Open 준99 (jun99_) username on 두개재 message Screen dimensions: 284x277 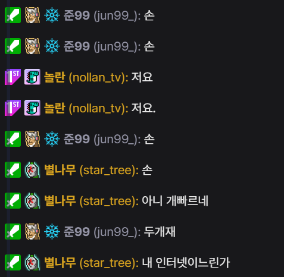(x=102, y=232)
